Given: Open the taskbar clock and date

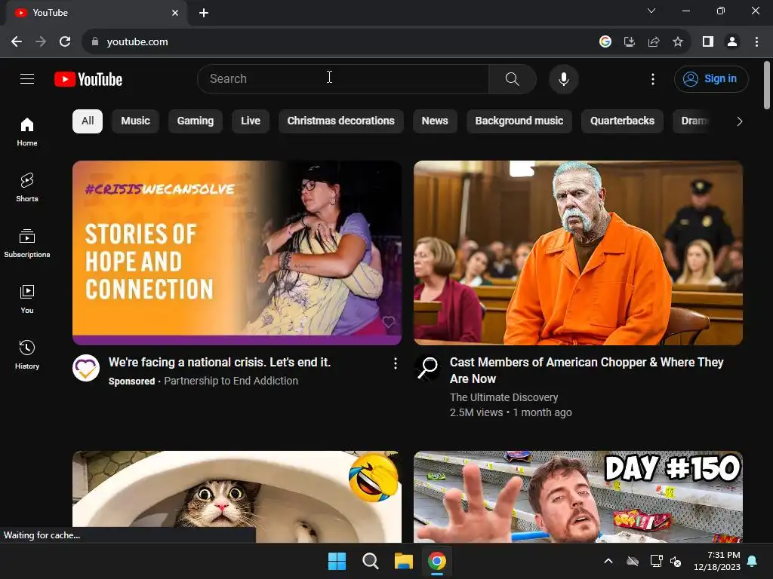Looking at the screenshot, I should [x=717, y=561].
